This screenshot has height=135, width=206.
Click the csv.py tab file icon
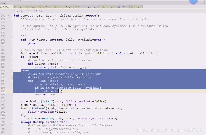click(132, 7)
